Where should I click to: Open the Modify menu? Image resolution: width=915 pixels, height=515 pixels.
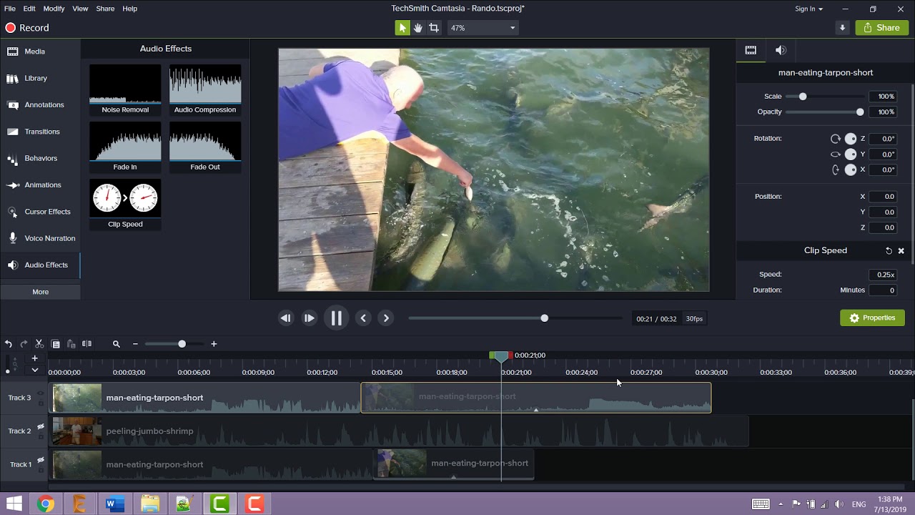pos(54,9)
